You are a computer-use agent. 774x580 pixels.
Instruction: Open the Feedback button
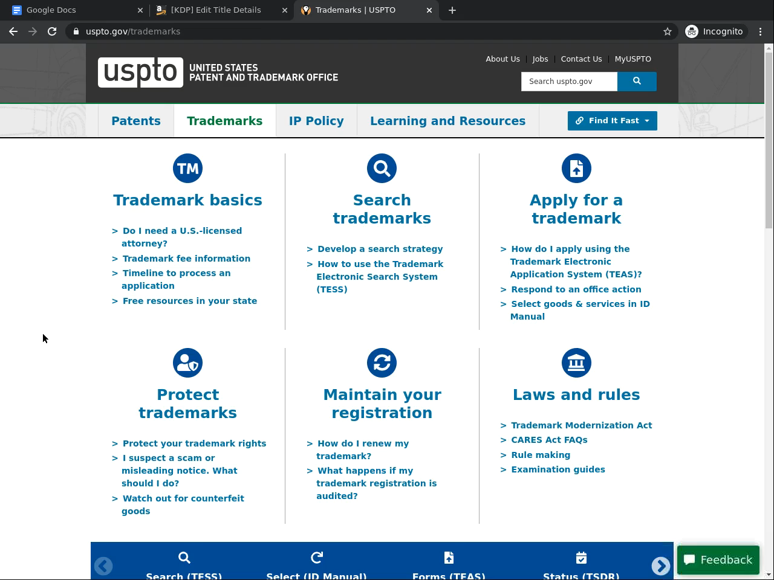(x=718, y=560)
